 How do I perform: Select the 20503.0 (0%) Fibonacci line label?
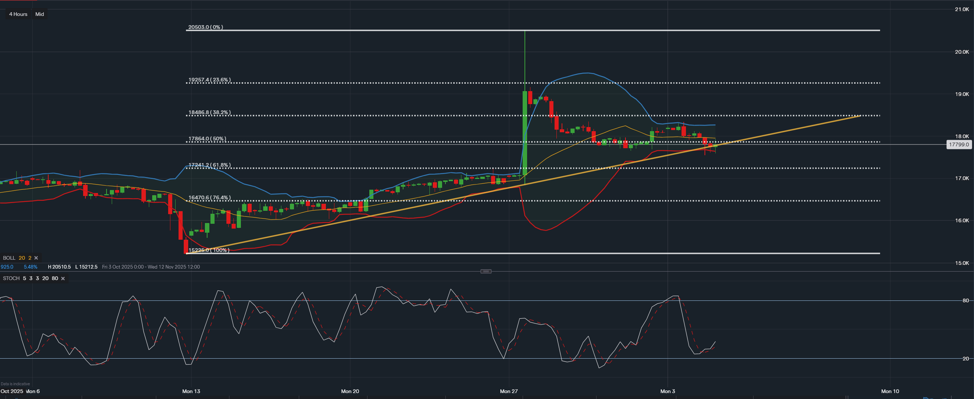tap(206, 27)
